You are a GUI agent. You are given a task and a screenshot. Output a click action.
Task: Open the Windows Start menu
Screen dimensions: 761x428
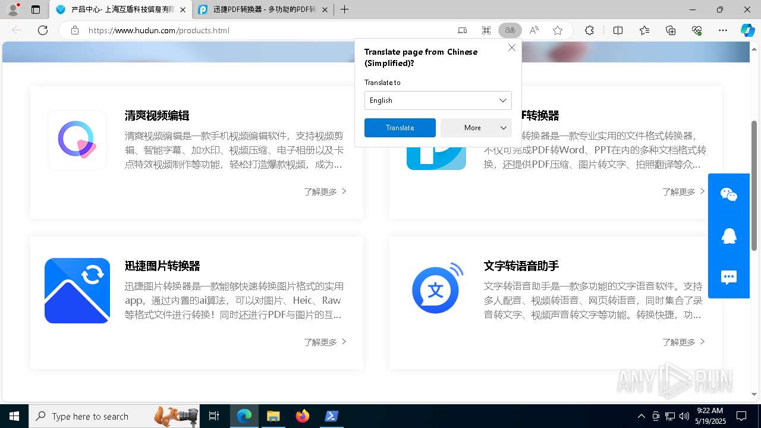coord(14,416)
